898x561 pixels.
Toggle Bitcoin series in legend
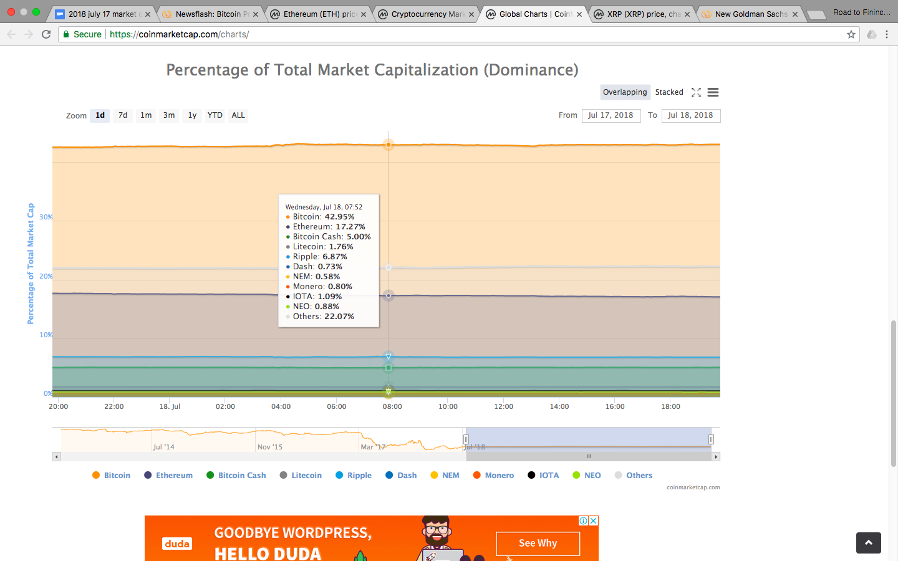point(111,475)
